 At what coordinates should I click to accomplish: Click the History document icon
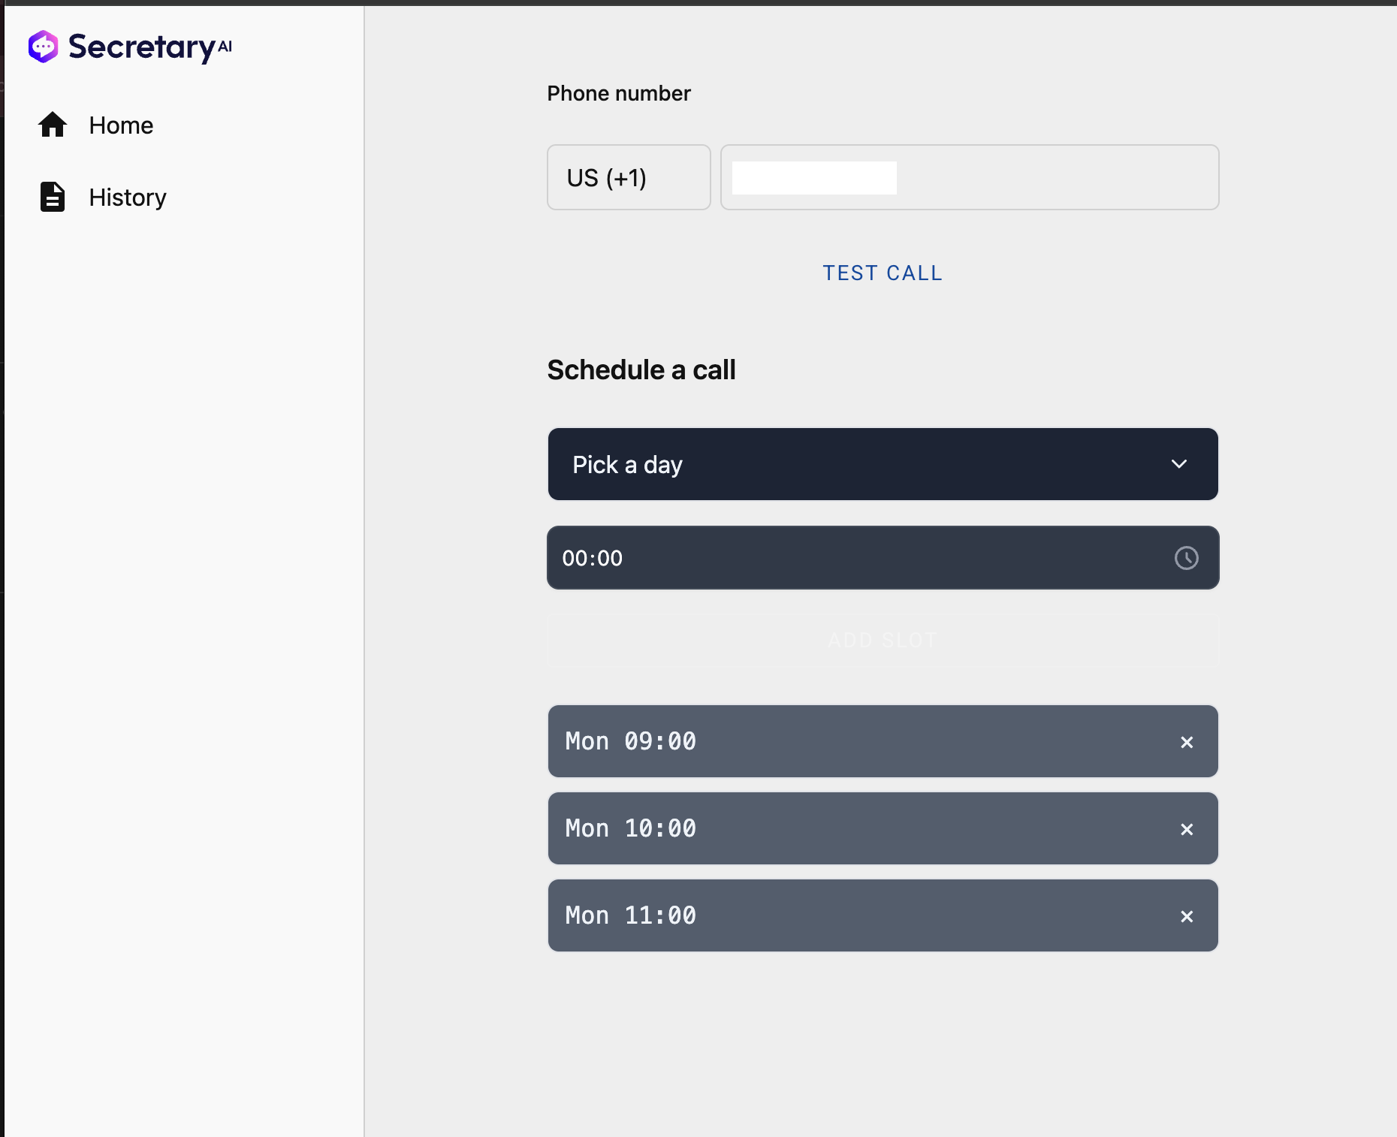pos(53,197)
